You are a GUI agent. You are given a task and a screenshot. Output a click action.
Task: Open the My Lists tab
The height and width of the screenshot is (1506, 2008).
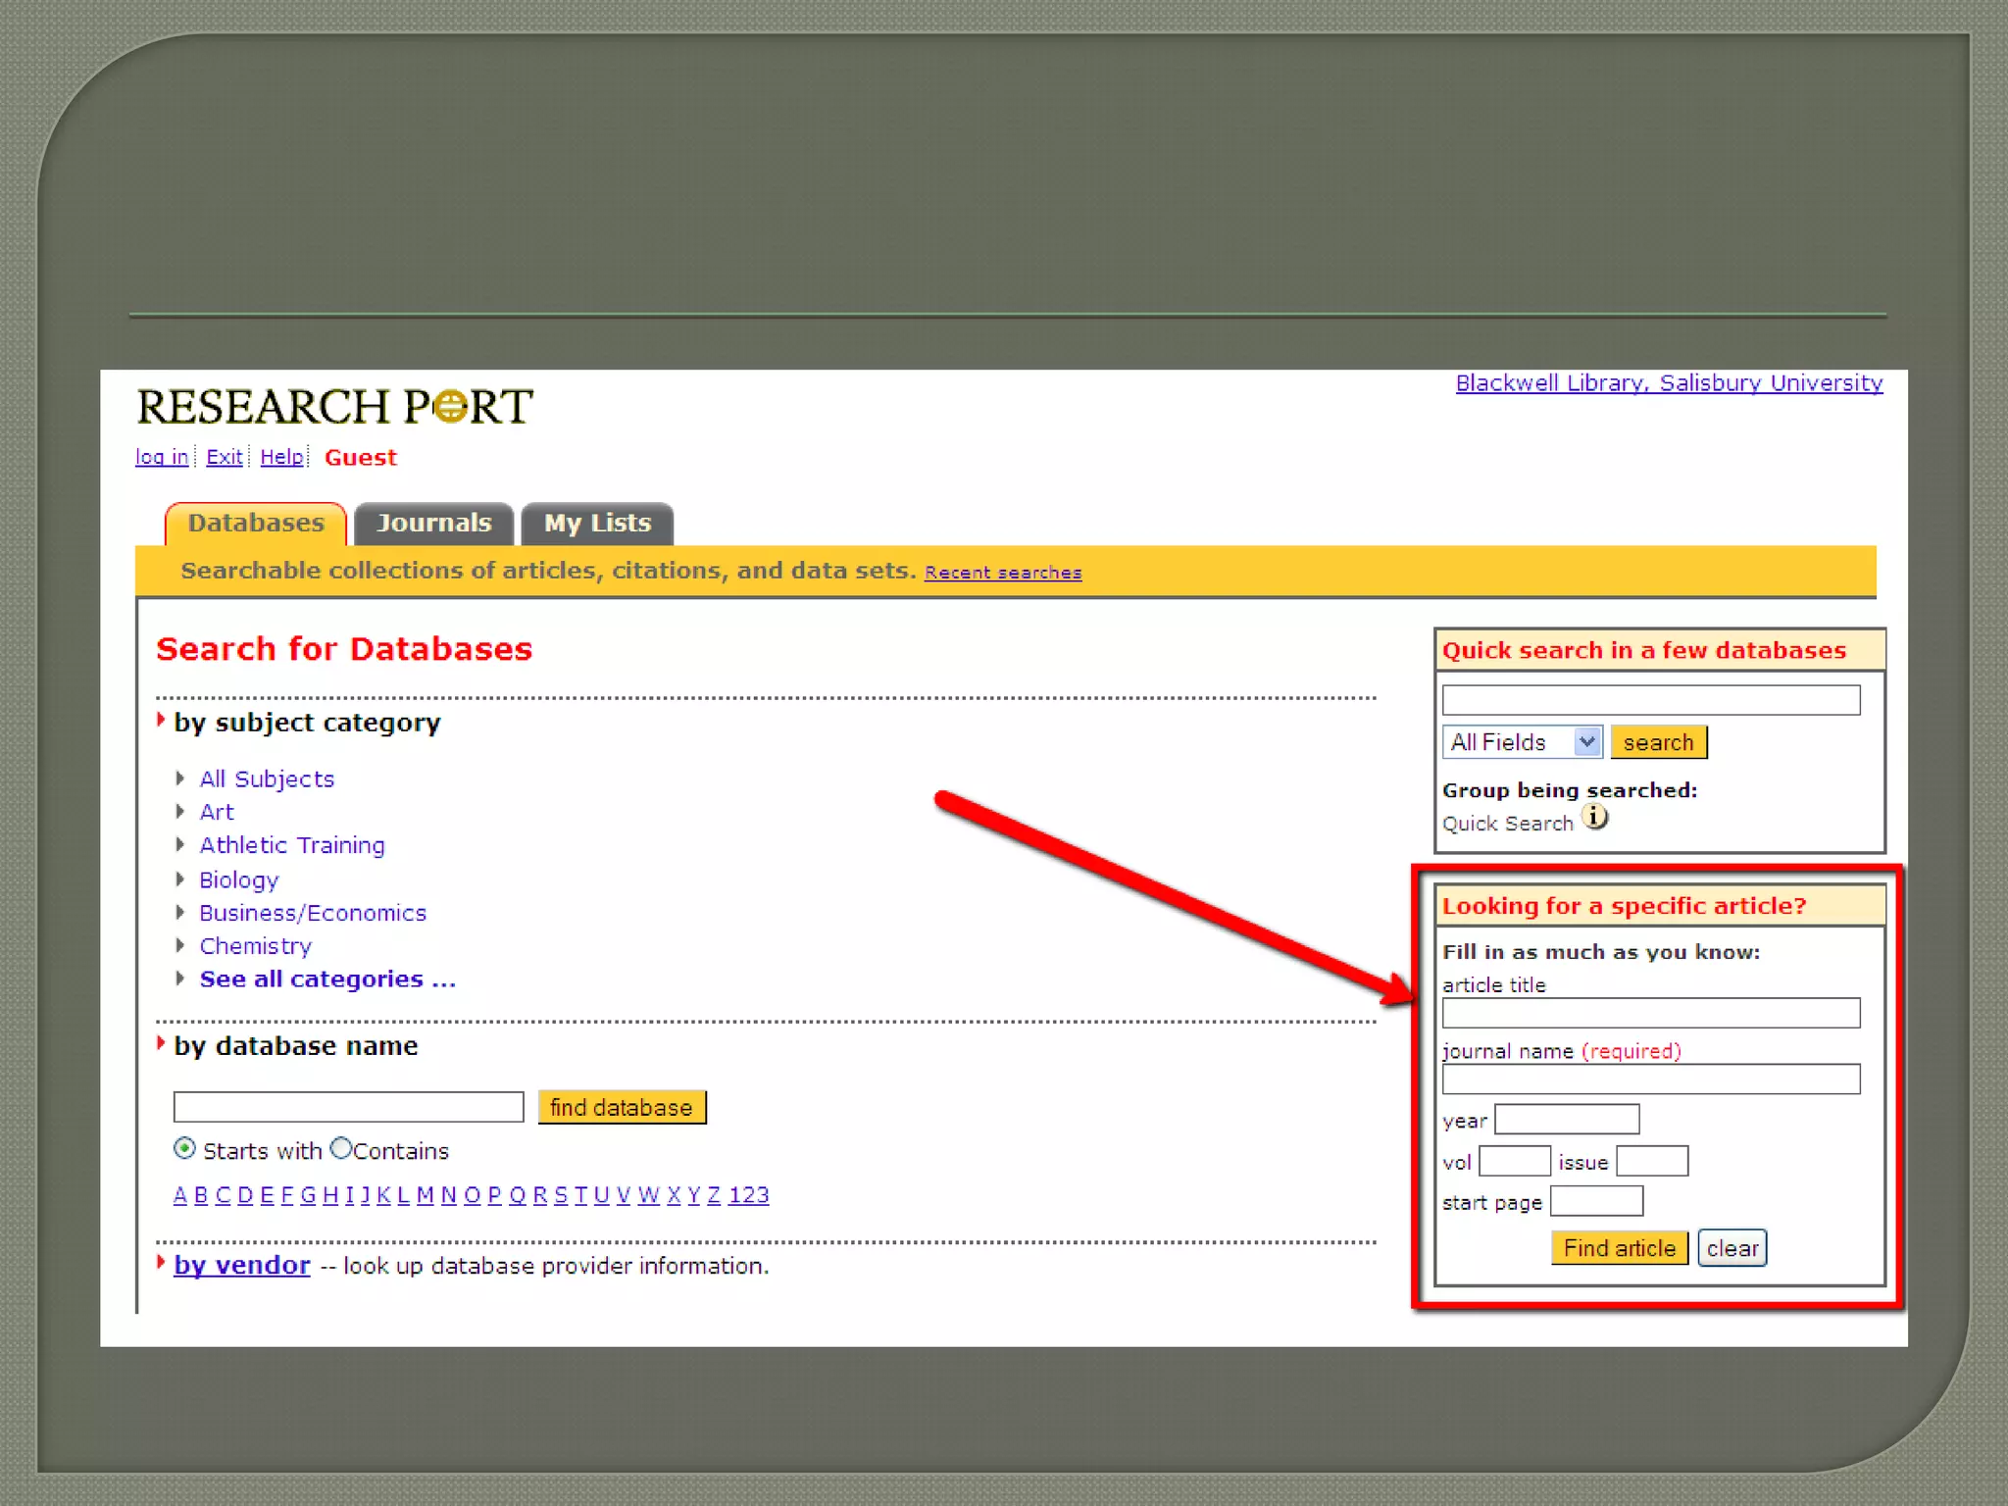pyautogui.click(x=597, y=524)
